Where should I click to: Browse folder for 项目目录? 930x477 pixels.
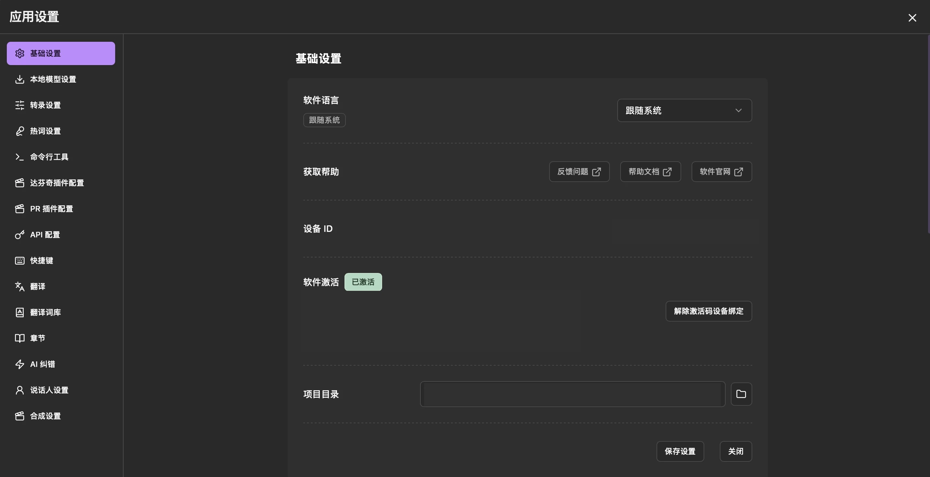tap(741, 394)
